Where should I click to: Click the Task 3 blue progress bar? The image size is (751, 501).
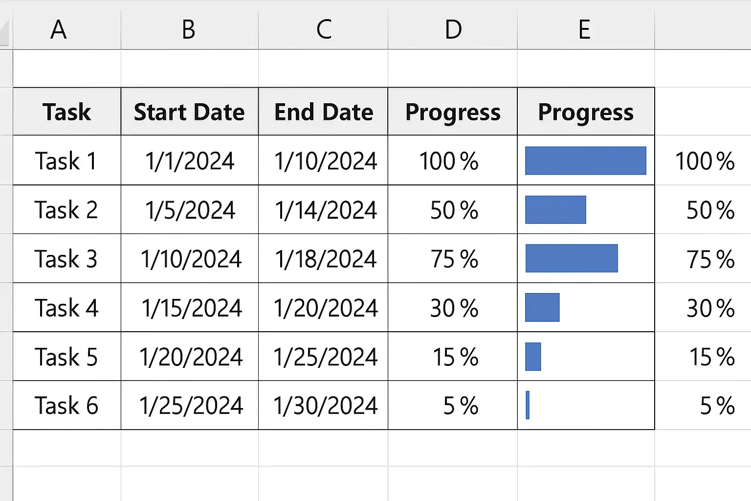pyautogui.click(x=572, y=258)
